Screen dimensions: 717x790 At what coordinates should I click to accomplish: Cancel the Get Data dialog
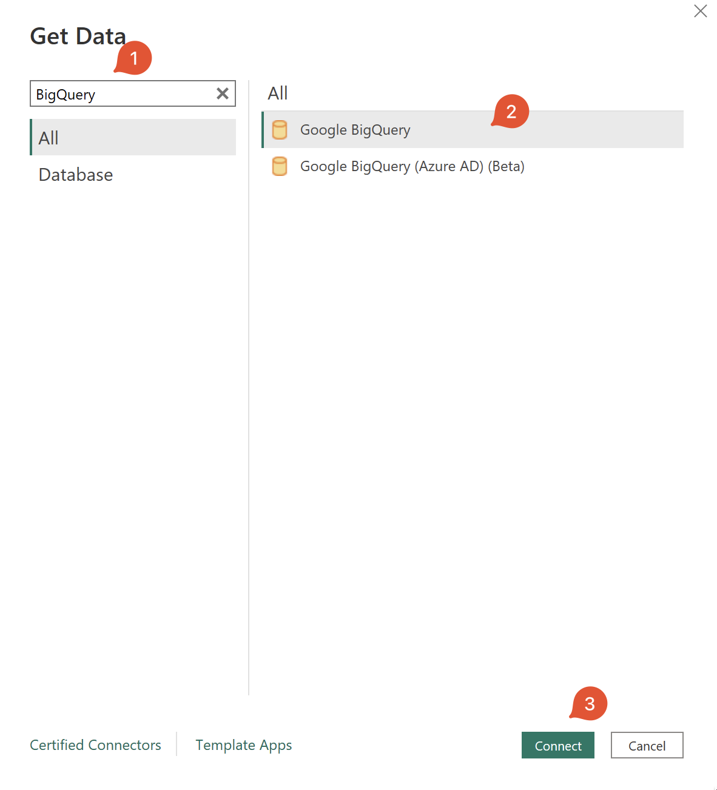click(647, 745)
